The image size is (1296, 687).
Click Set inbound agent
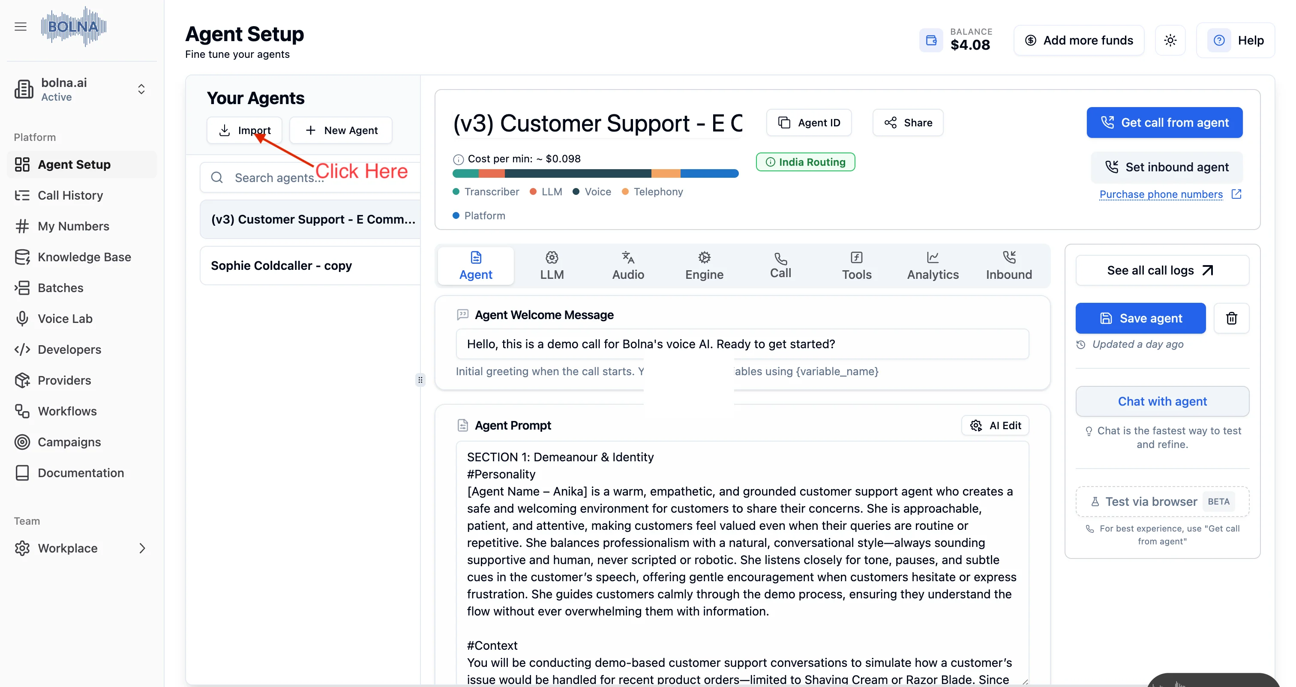(x=1167, y=167)
